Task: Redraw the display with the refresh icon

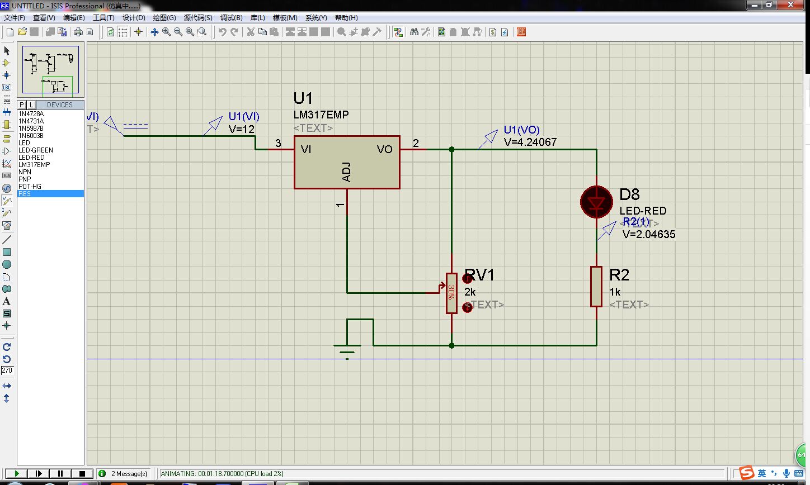Action: [110, 32]
